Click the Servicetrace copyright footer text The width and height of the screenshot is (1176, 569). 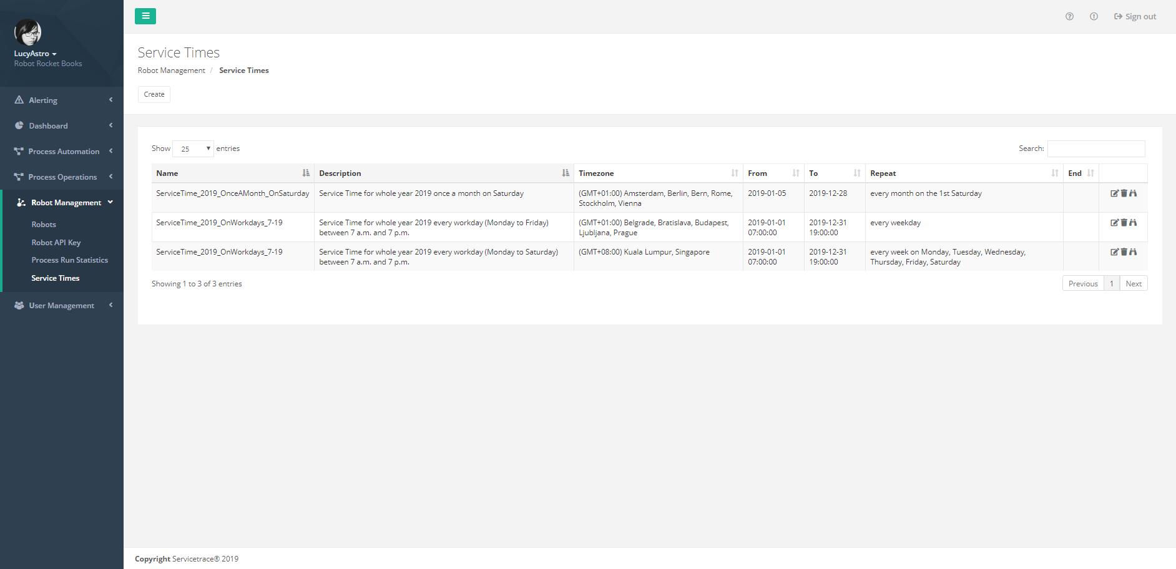pos(187,559)
